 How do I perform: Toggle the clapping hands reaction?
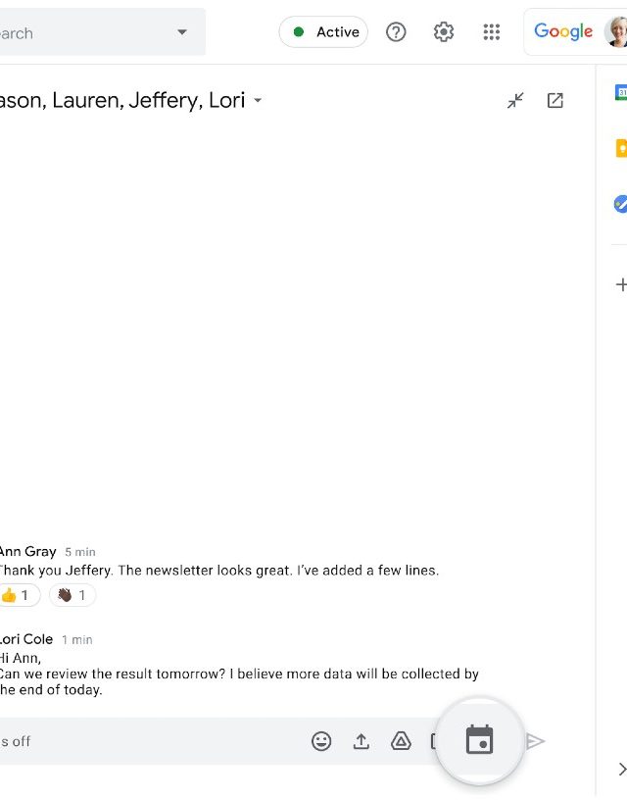[x=72, y=595]
